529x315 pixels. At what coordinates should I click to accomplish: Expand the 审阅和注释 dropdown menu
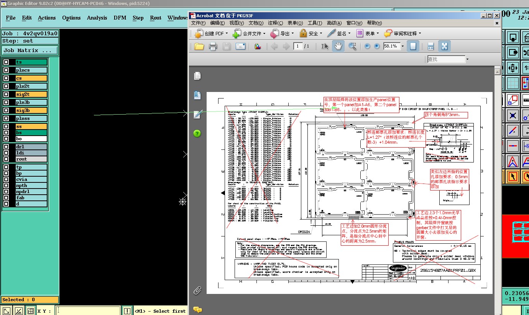tap(420, 34)
